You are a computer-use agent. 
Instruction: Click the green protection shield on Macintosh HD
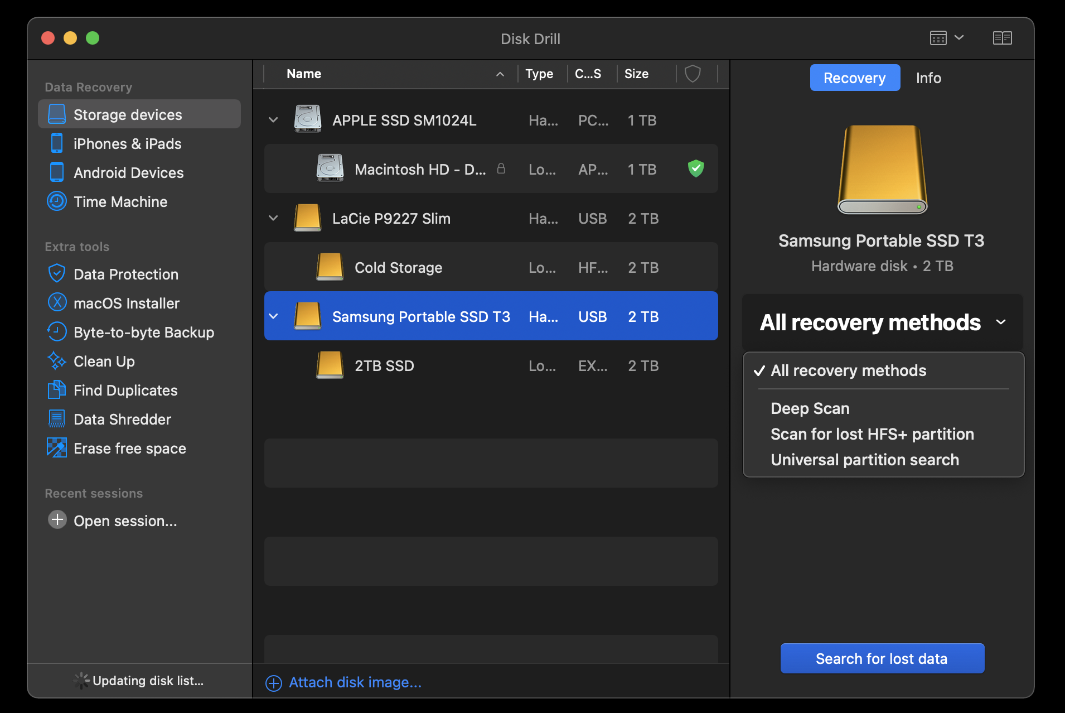click(696, 168)
